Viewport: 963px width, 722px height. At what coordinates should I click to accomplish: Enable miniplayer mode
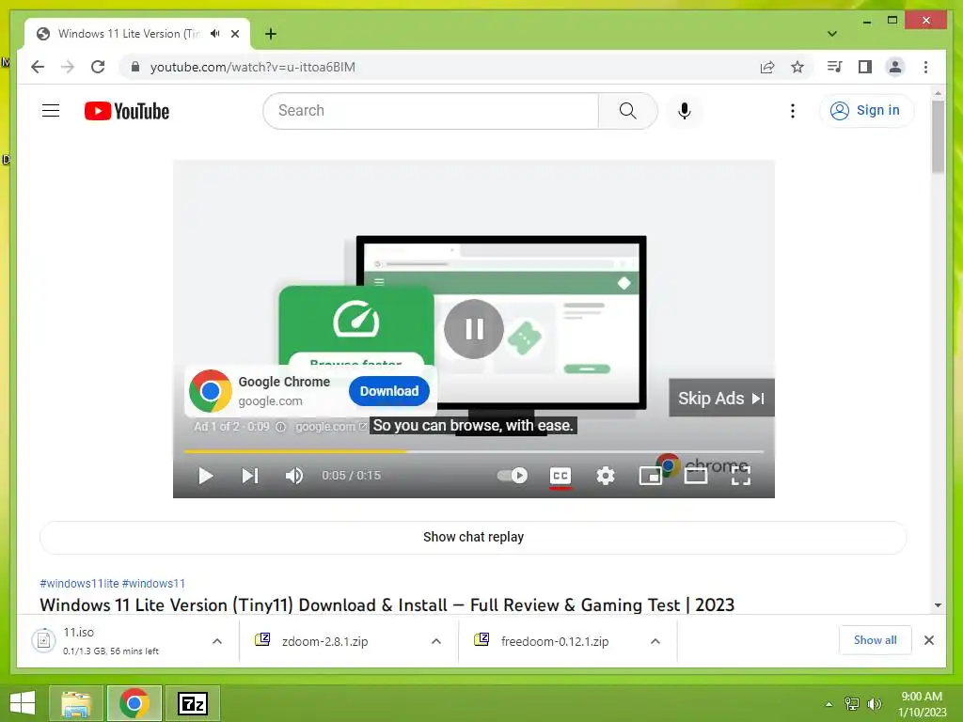coord(651,475)
